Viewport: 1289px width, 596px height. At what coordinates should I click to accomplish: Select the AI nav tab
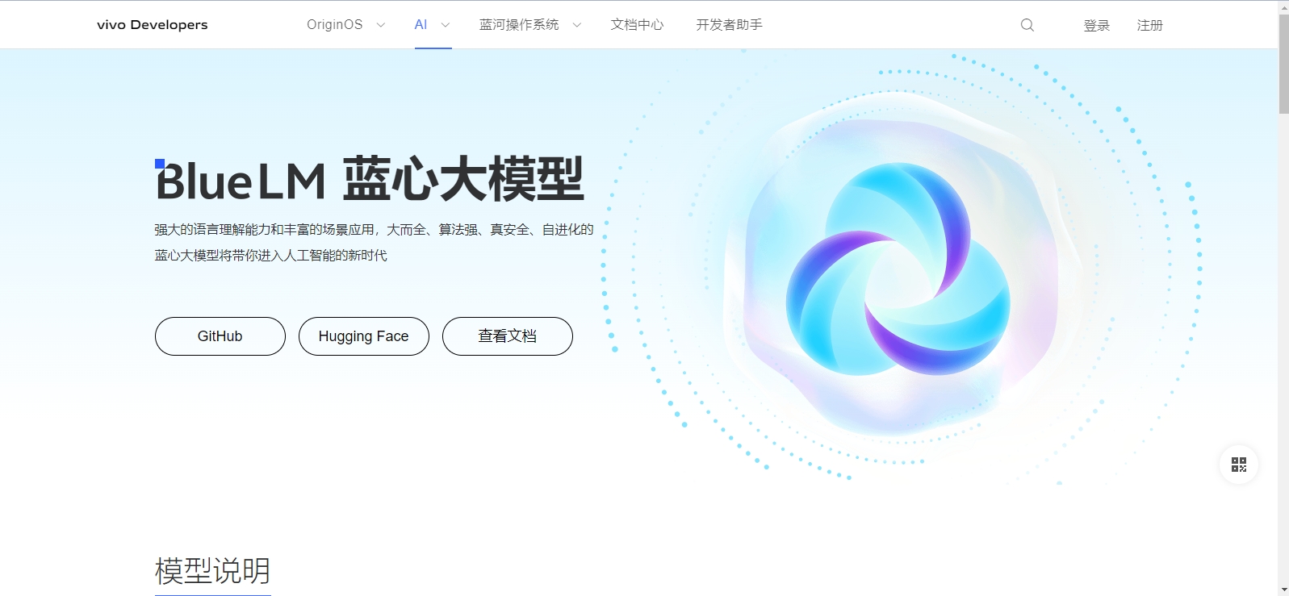click(421, 25)
